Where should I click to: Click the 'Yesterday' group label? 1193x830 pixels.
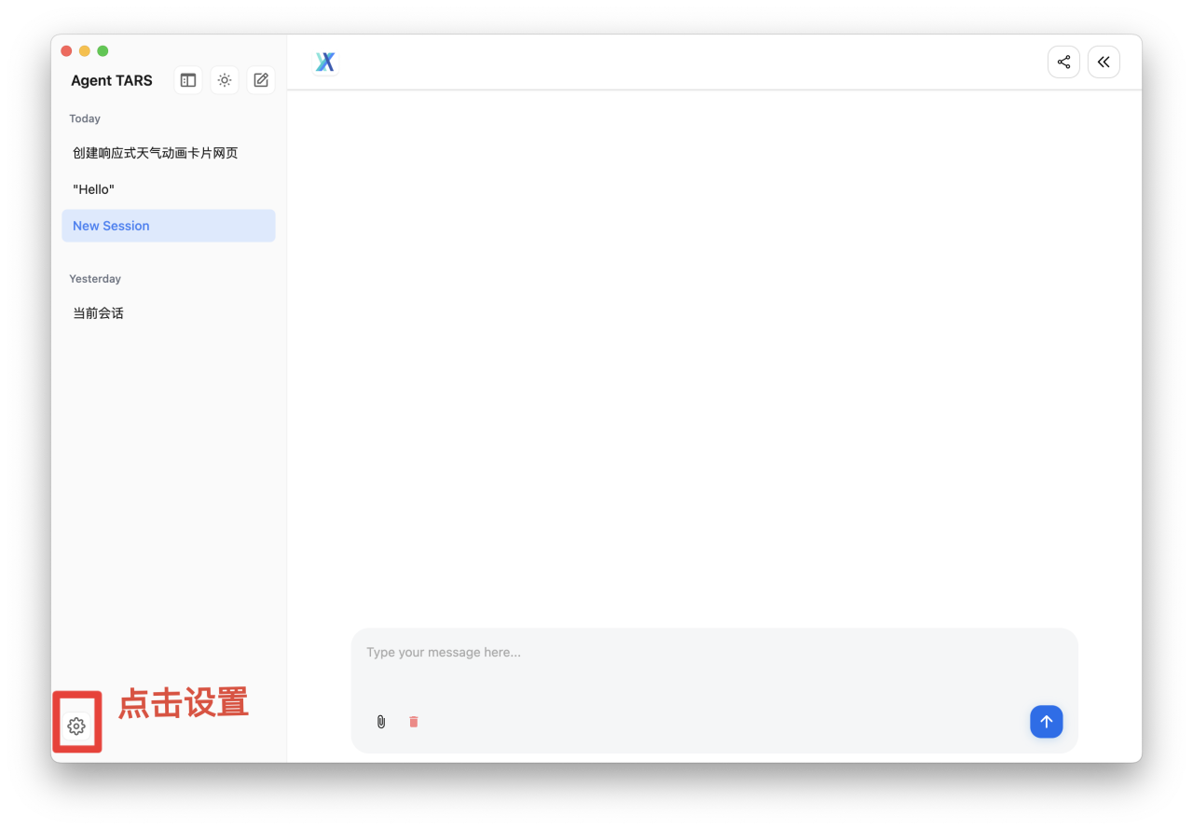click(x=95, y=279)
